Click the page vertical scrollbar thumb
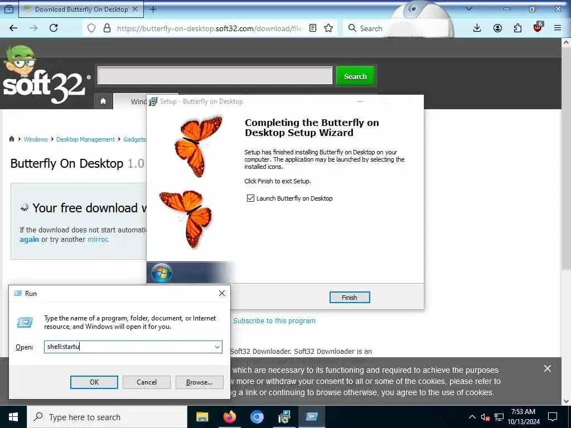Viewport: 571px width, 428px height. [x=567, y=158]
